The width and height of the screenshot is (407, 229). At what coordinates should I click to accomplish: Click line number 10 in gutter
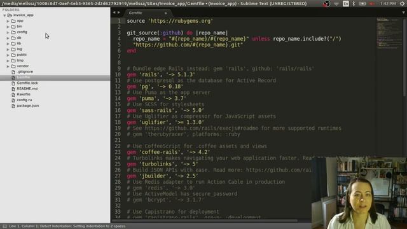(x=118, y=74)
